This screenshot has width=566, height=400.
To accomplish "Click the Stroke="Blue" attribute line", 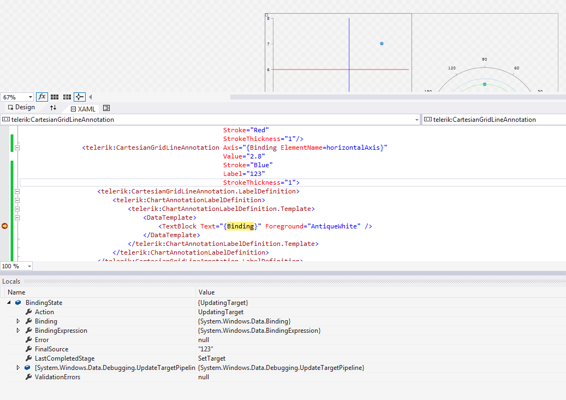I will (248, 165).
